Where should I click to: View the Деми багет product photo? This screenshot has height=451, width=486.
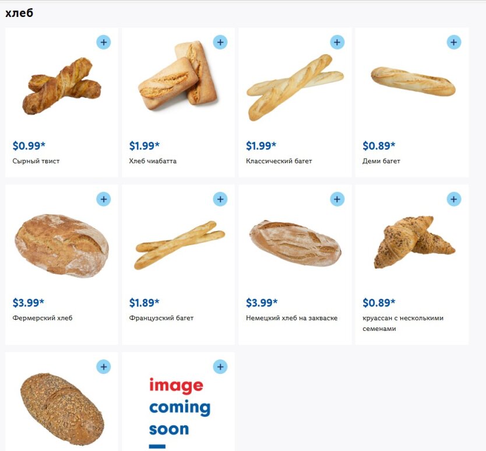pyautogui.click(x=413, y=81)
